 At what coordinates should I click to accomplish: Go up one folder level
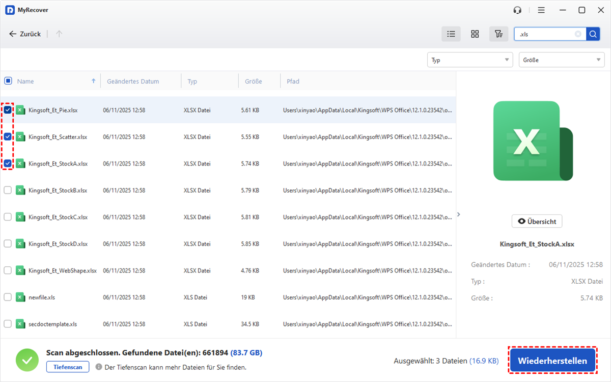coord(59,34)
